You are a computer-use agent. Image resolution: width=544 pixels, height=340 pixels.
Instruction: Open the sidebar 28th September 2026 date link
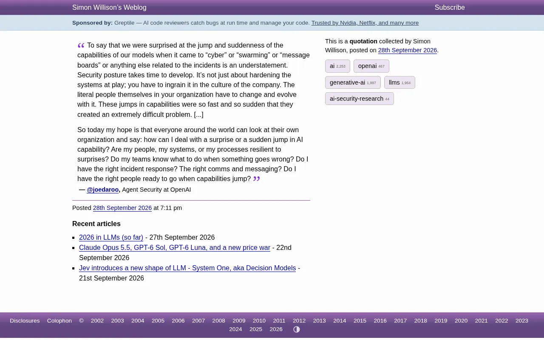(x=408, y=50)
